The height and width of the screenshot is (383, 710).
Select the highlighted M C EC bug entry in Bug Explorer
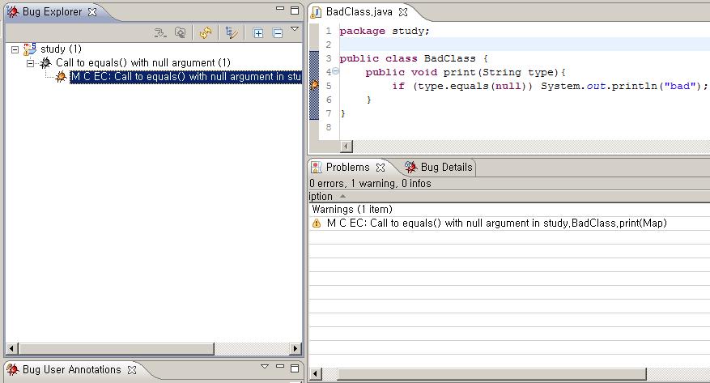coord(185,76)
